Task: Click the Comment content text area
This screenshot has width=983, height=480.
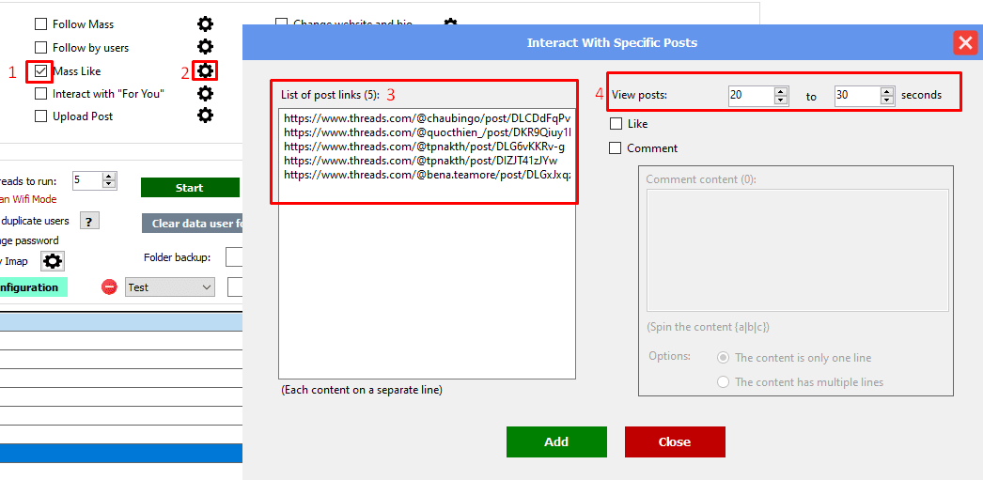Action: pyautogui.click(x=797, y=250)
